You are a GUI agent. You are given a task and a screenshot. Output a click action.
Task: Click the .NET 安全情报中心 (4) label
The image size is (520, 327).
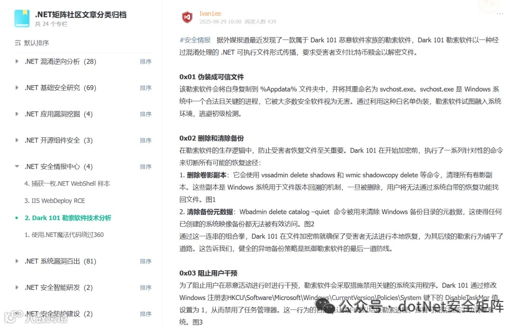[59, 166]
